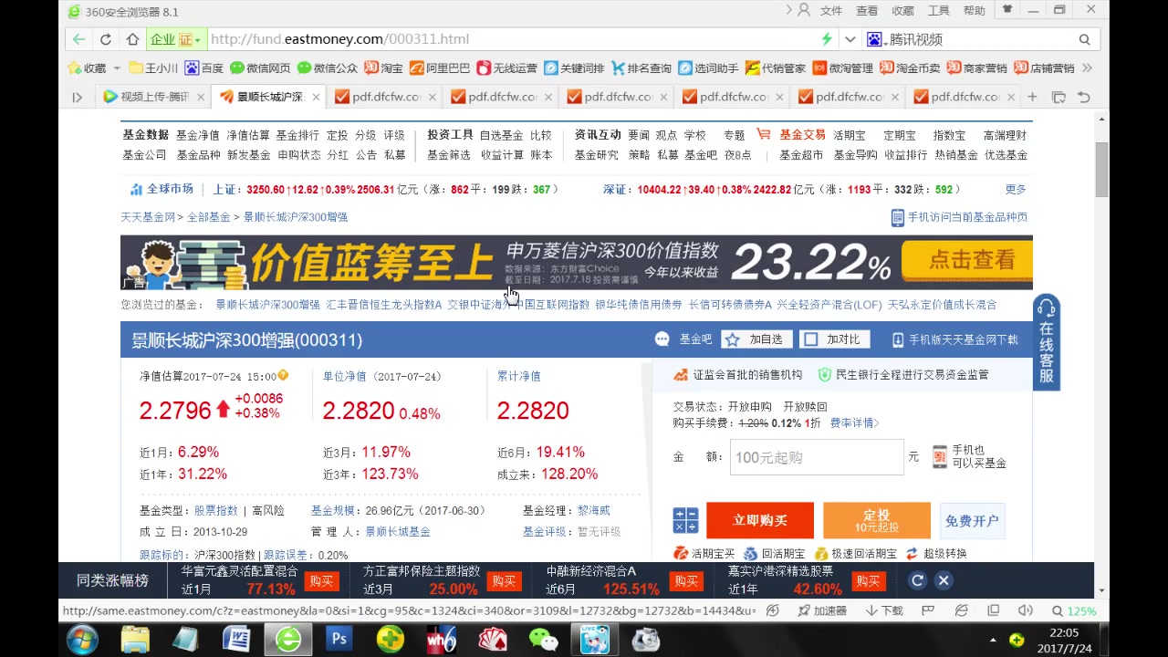Go back with the browser back arrow
Image resolution: width=1168 pixels, height=657 pixels.
[x=78, y=39]
